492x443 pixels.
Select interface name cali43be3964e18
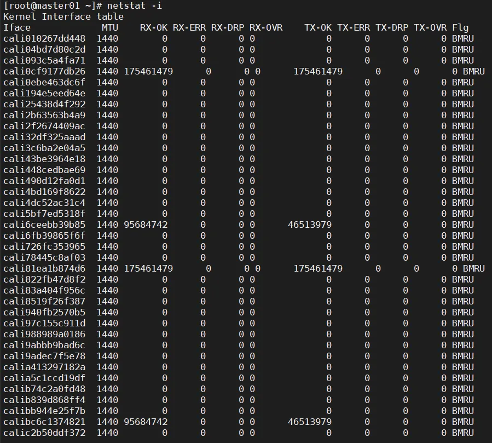(44, 159)
